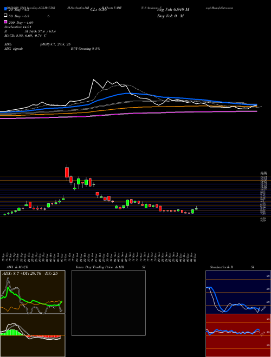This screenshot has width=271, height=357.
Task: Click the 'ADX: 8.7 +DY: 29.76 -DY: 25' header
Action: (x=30, y=274)
